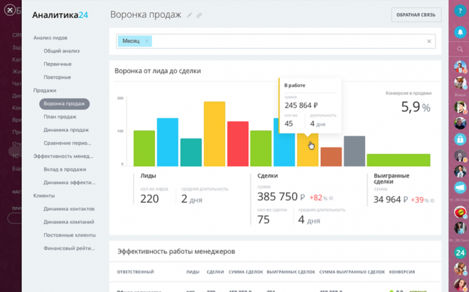469x292 pixels.
Task: Click the orange-brown chart bar
Action: tap(331, 157)
